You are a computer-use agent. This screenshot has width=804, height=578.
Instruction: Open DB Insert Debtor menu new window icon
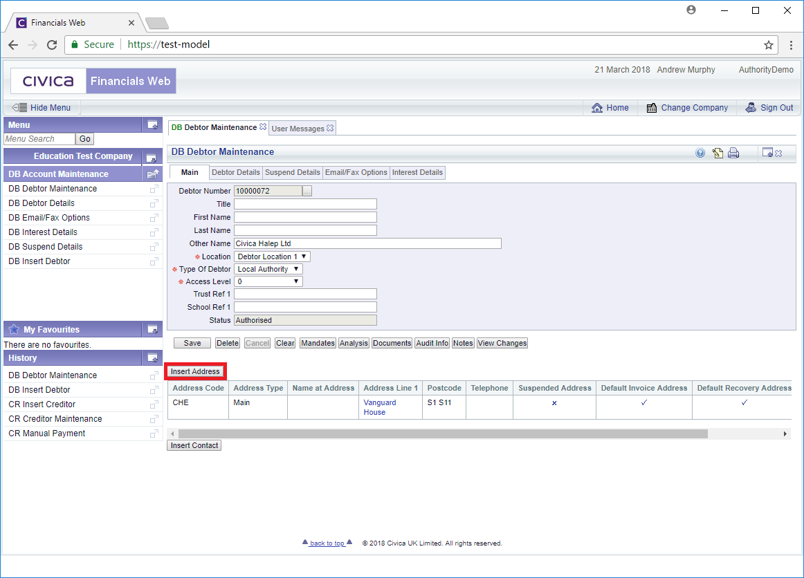pyautogui.click(x=154, y=261)
